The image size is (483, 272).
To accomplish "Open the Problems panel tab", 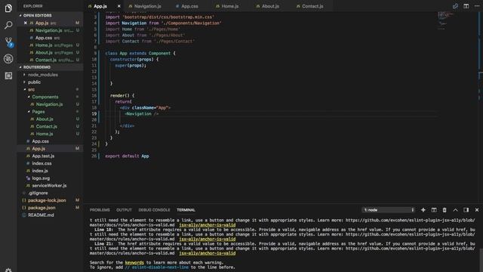I will point(100,210).
